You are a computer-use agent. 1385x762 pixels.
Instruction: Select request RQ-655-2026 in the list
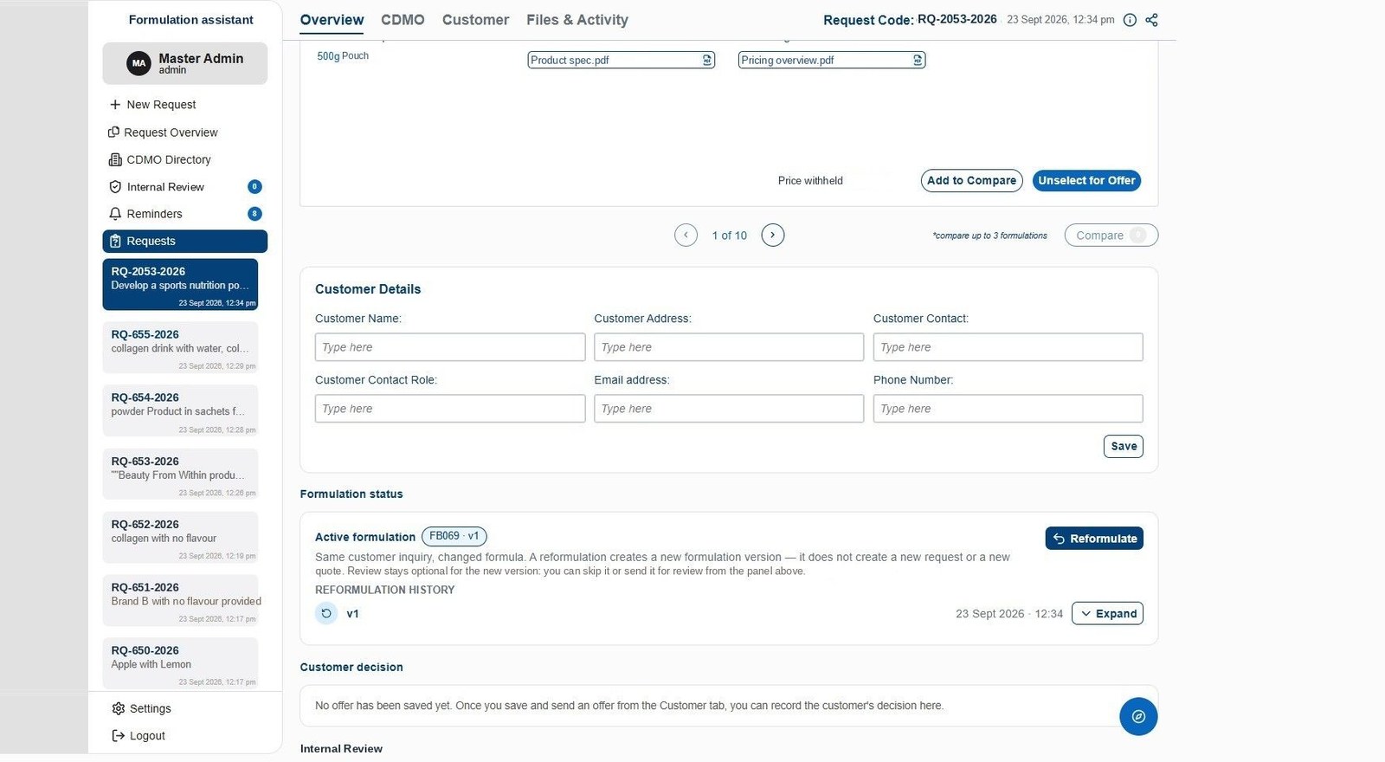(180, 347)
